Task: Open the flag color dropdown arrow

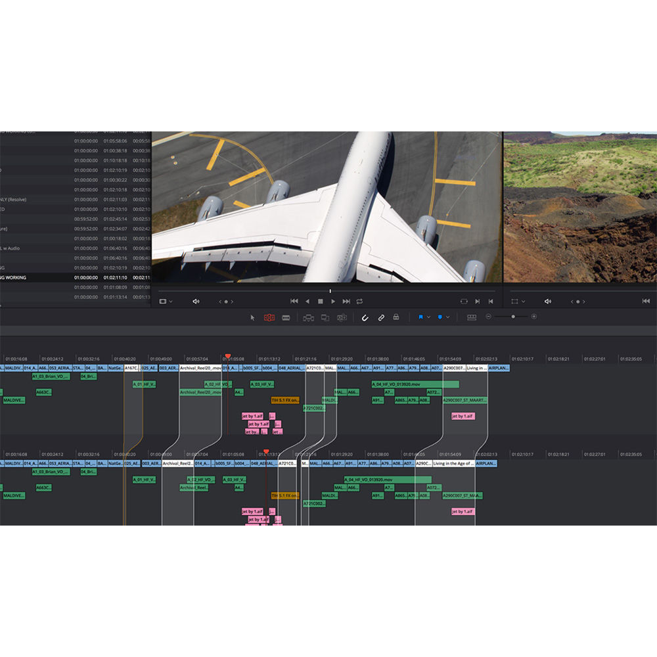Action: [x=430, y=317]
